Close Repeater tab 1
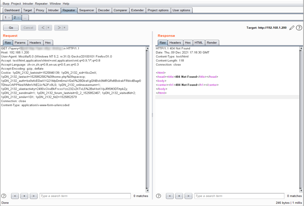The width and height of the screenshot is (304, 206). point(9,18)
